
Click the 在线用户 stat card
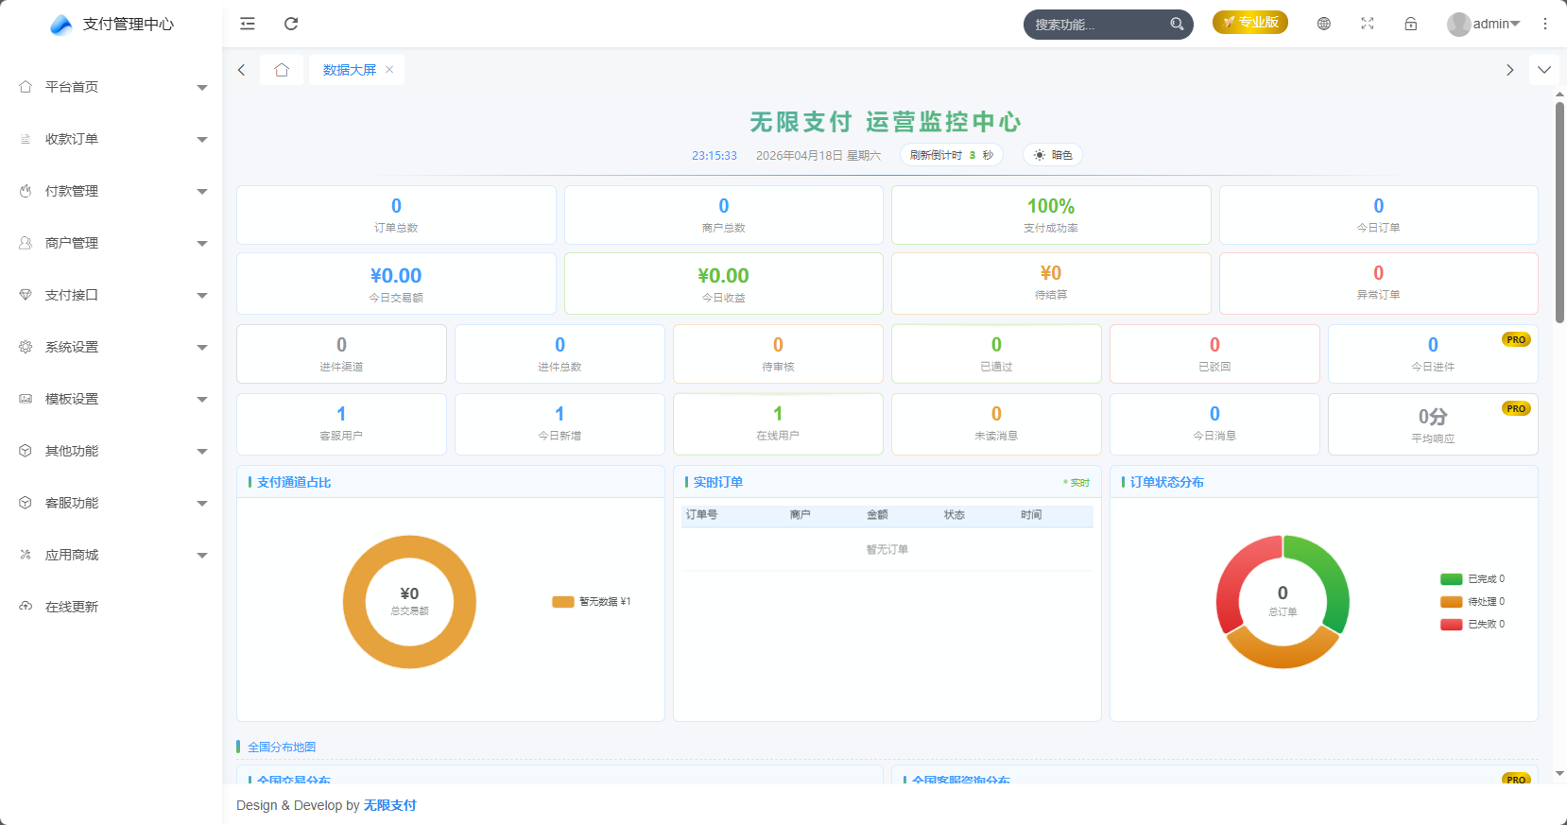[x=778, y=424]
